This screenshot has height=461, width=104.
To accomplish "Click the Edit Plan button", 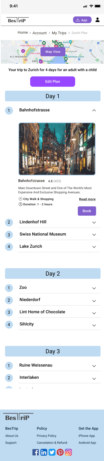I will [x=53, y=81].
